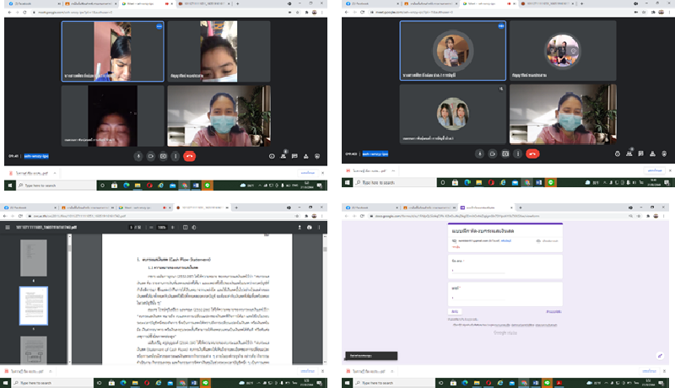
Task: Open chat panel in live video Meet call
Action: [x=294, y=156]
